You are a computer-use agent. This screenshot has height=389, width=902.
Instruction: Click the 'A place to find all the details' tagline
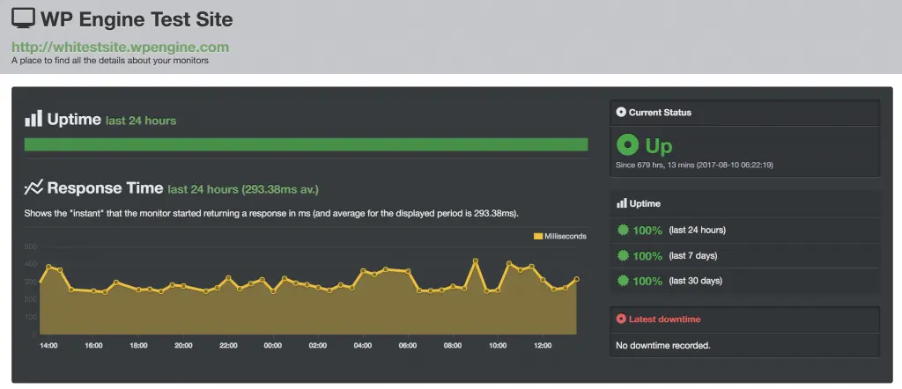pos(110,60)
